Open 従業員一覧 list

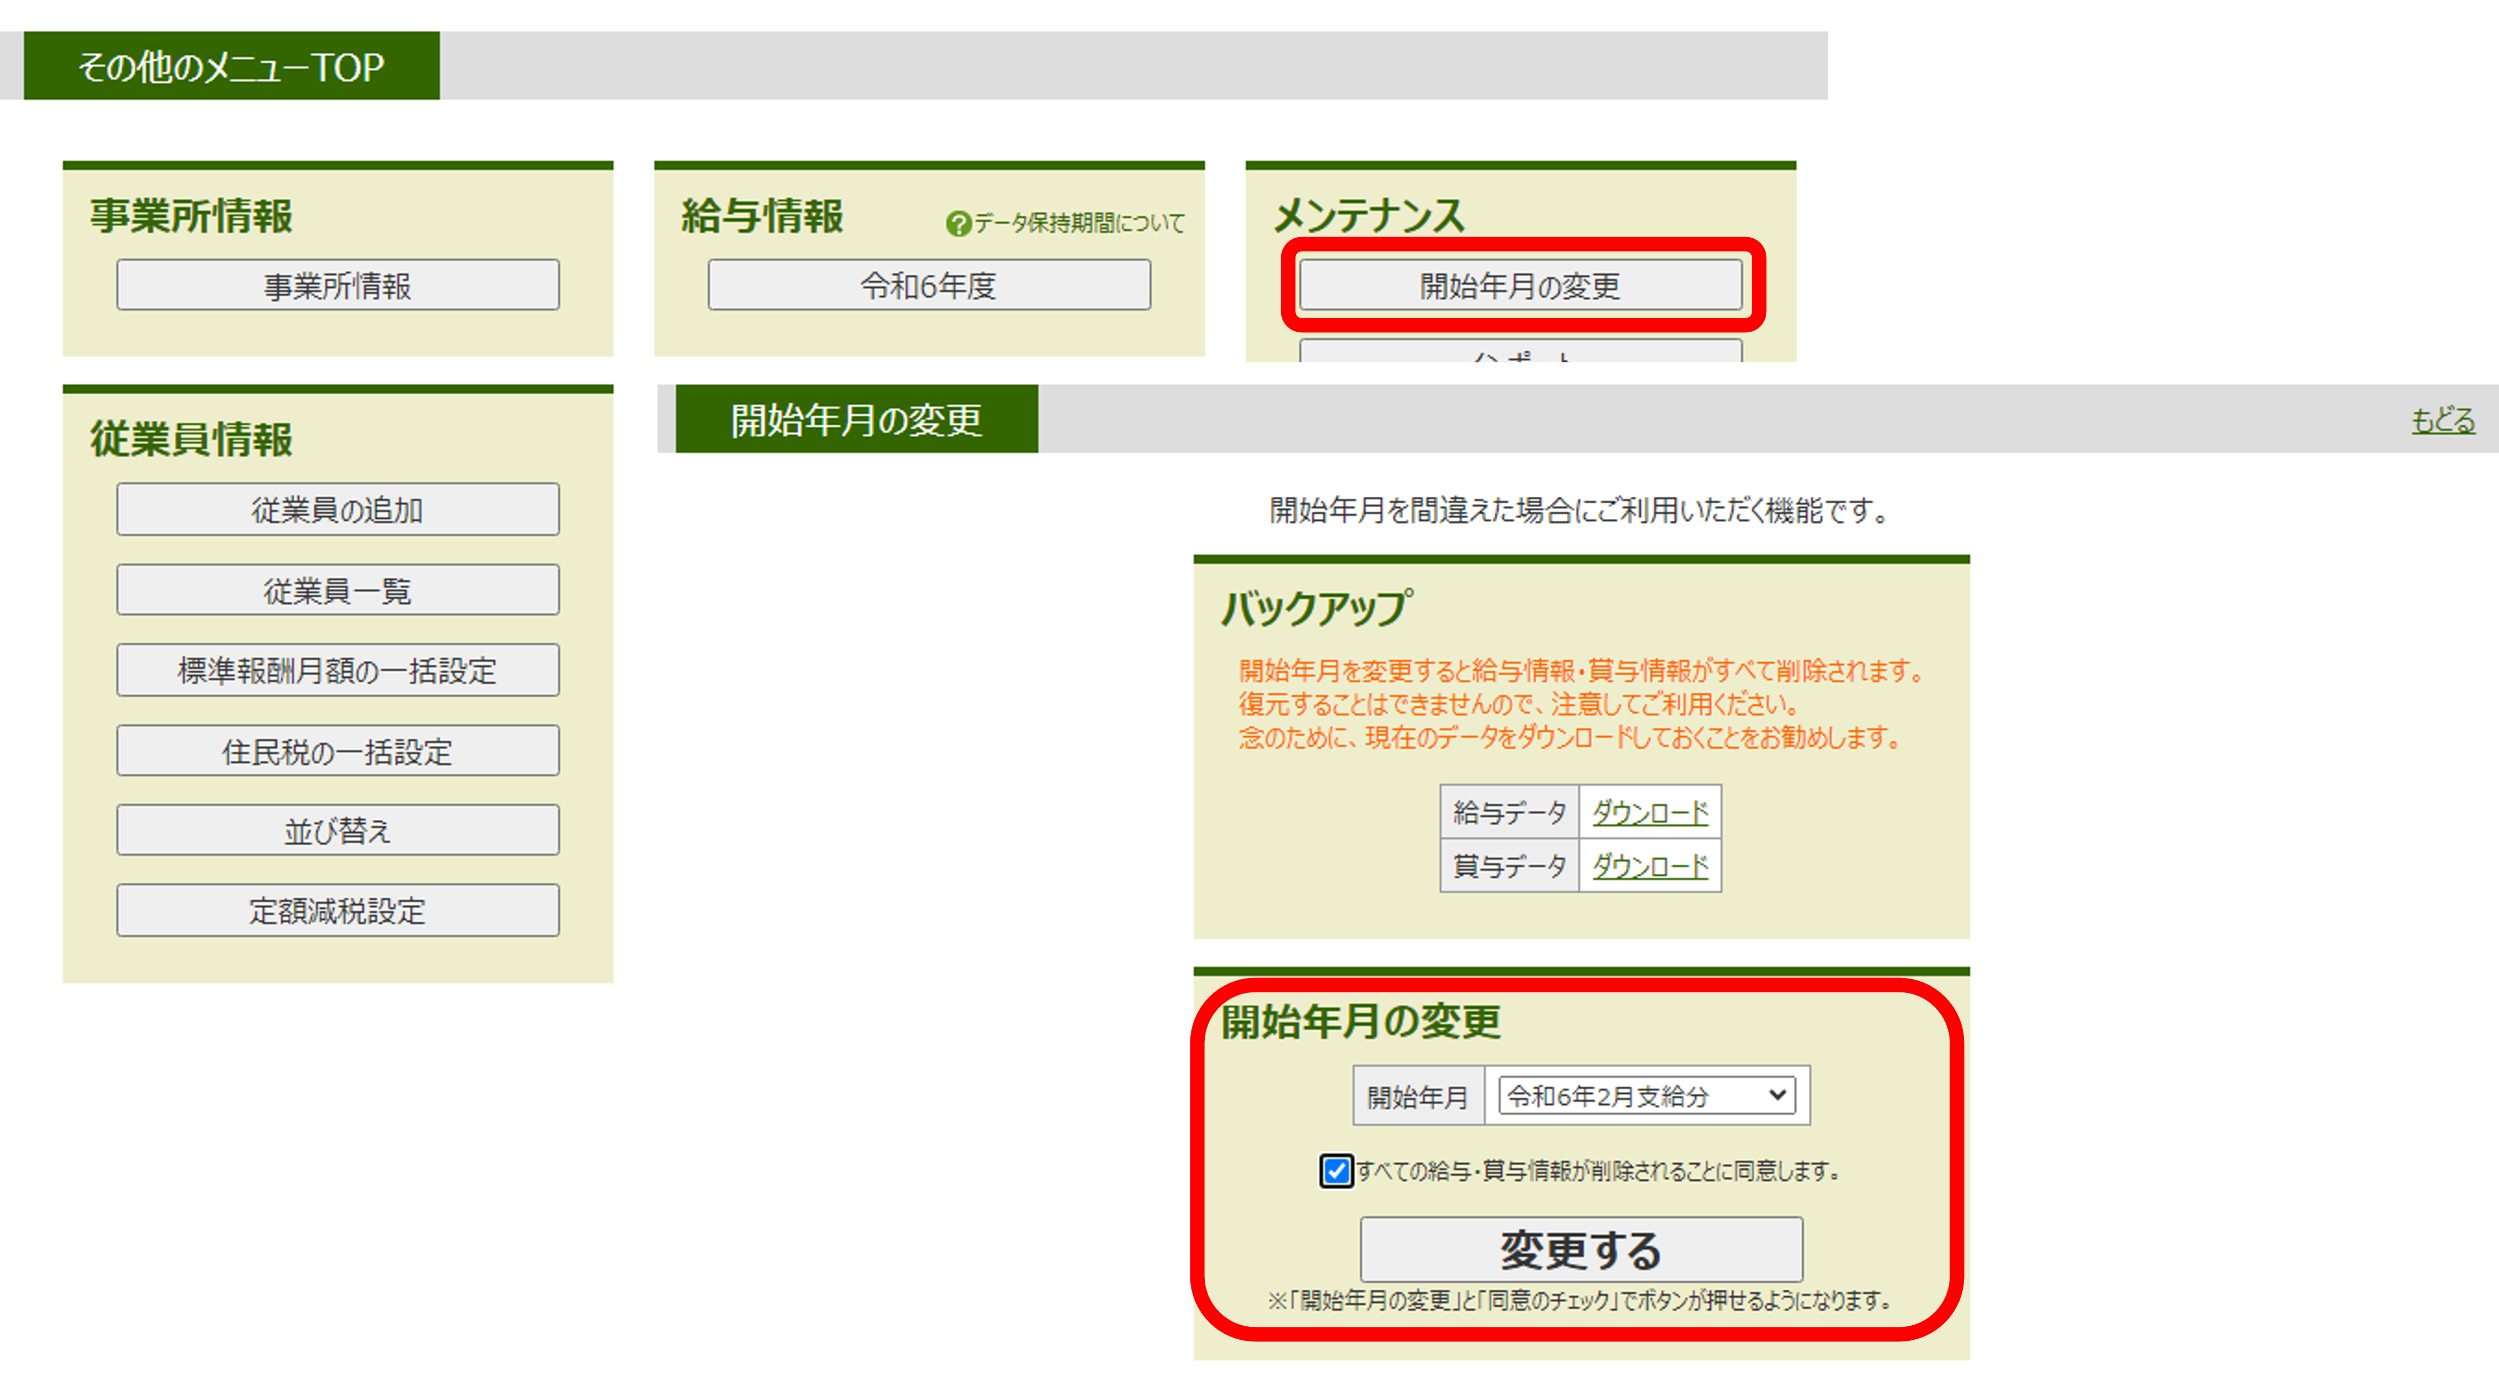click(x=338, y=590)
